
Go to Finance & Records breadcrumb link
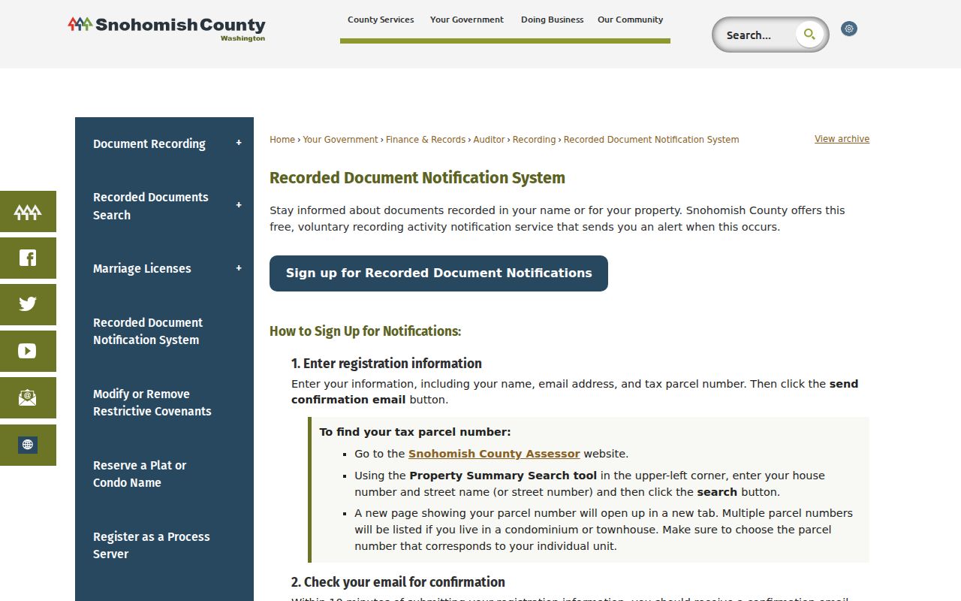pyautogui.click(x=426, y=140)
